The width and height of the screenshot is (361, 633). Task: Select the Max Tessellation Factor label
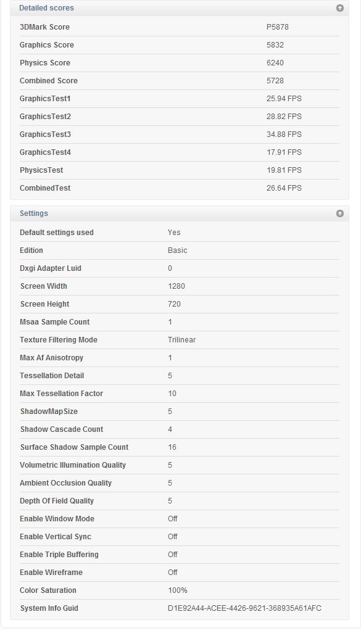point(61,394)
